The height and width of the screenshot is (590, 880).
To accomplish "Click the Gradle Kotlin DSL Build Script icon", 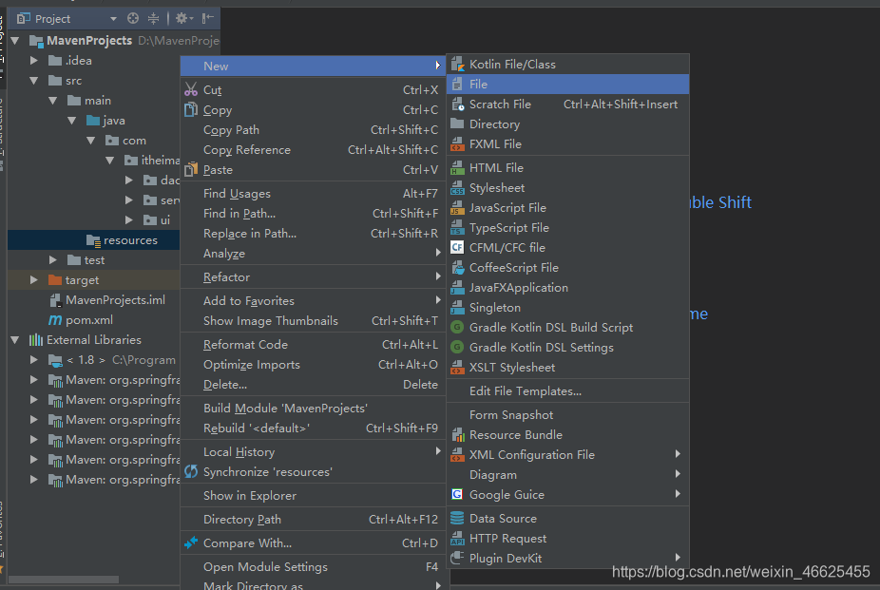I will (457, 328).
